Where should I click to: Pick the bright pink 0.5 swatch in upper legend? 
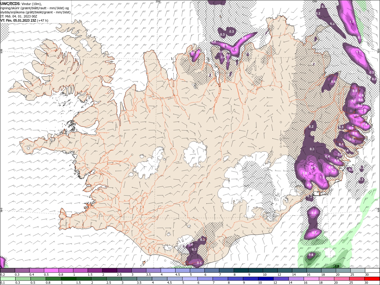point(51,270)
